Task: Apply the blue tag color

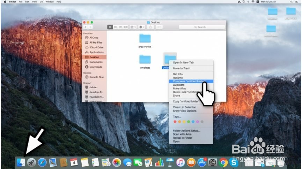Action: [x=193, y=122]
